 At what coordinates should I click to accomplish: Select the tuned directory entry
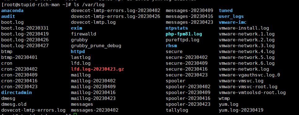tap(226, 10)
